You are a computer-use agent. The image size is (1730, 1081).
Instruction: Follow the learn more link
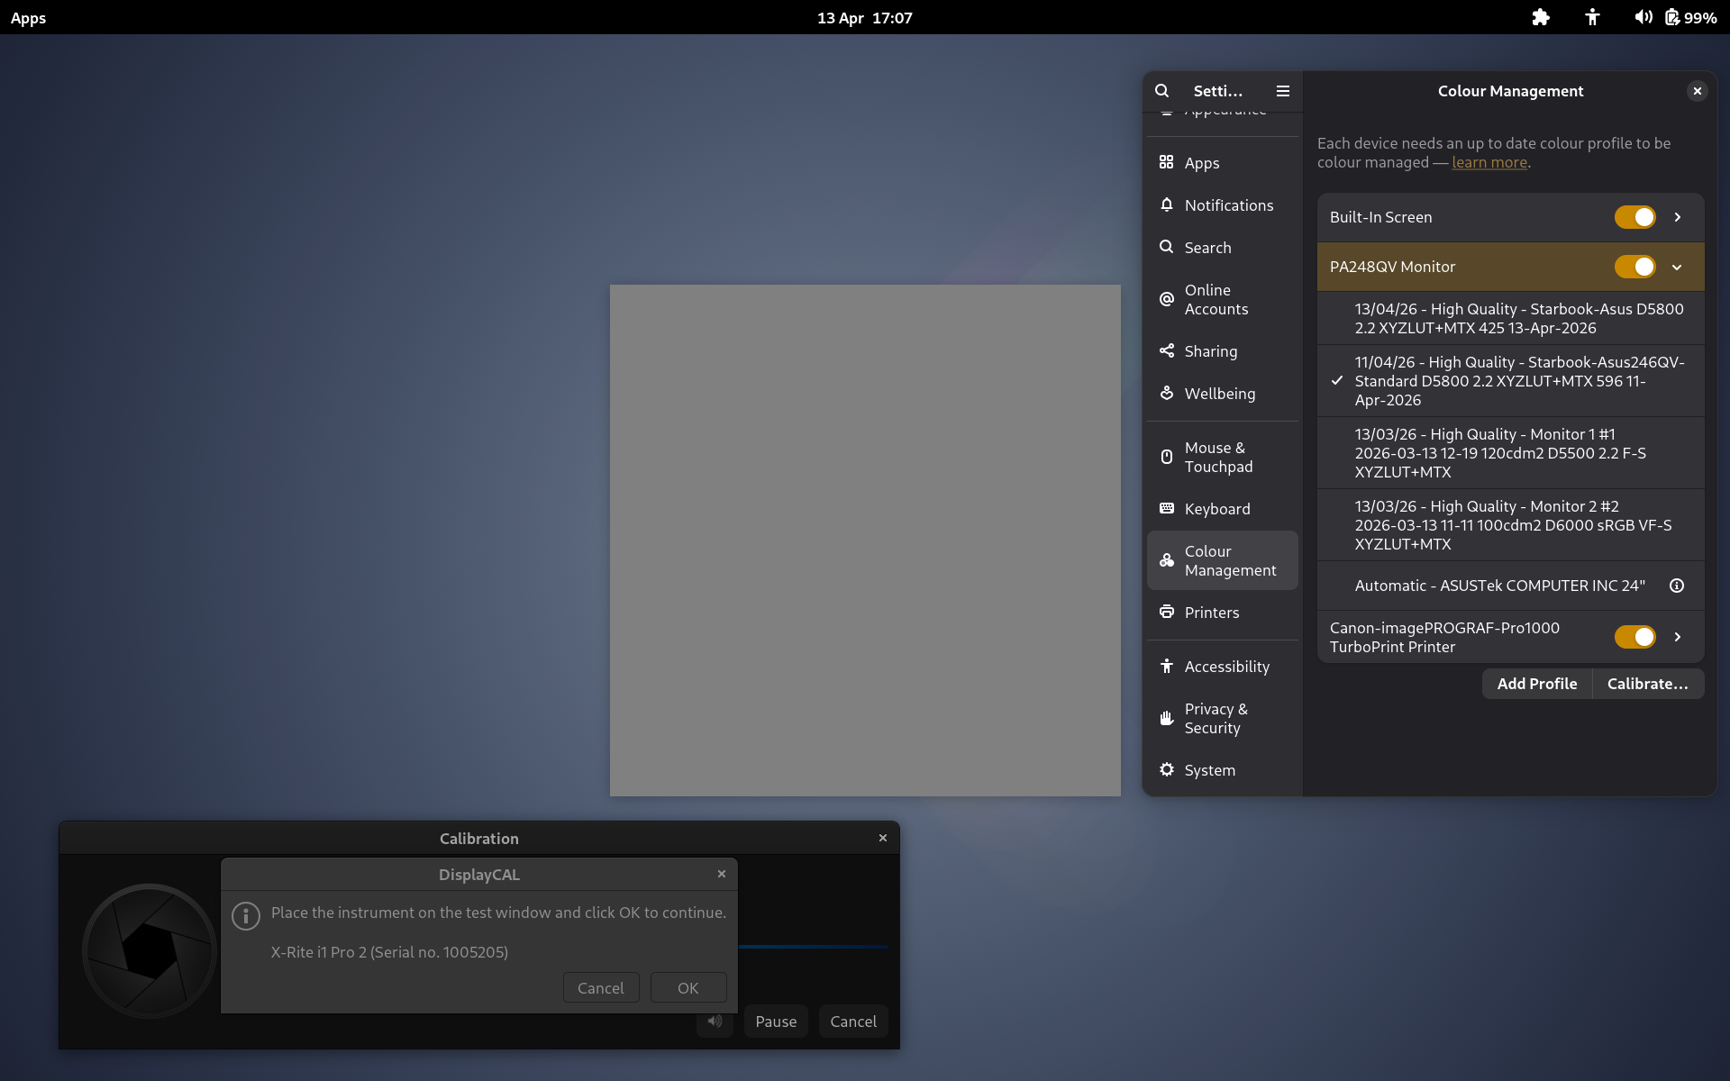(x=1489, y=162)
